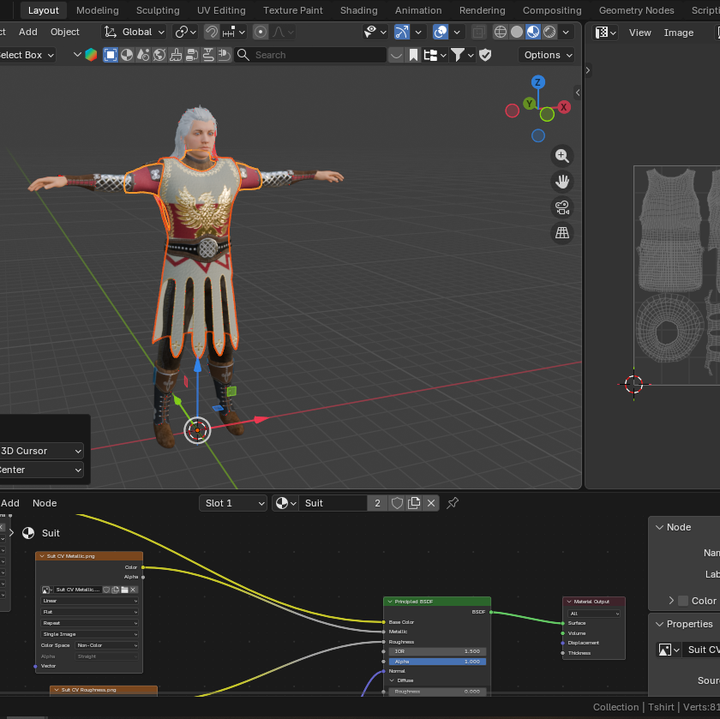Open the transform pivot point dropdown
The image size is (720, 719).
pyautogui.click(x=185, y=33)
